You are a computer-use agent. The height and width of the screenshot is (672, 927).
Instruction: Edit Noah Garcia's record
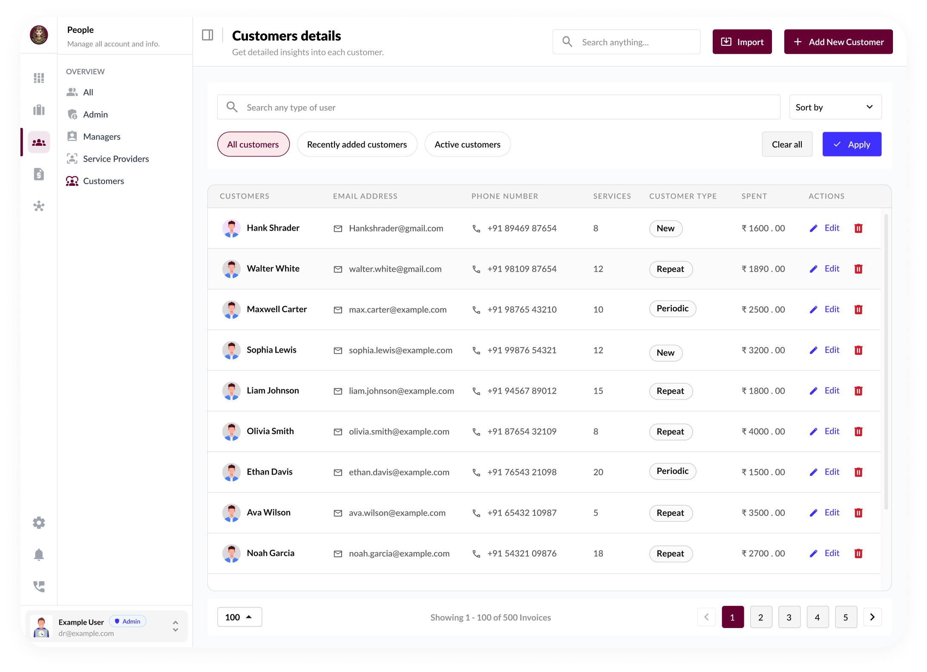click(824, 553)
